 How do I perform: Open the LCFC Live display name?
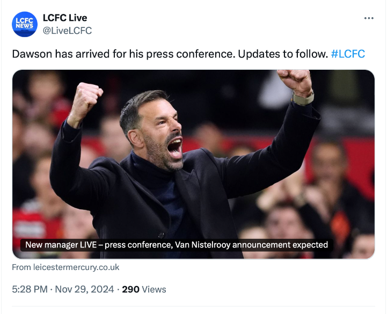[x=64, y=18]
